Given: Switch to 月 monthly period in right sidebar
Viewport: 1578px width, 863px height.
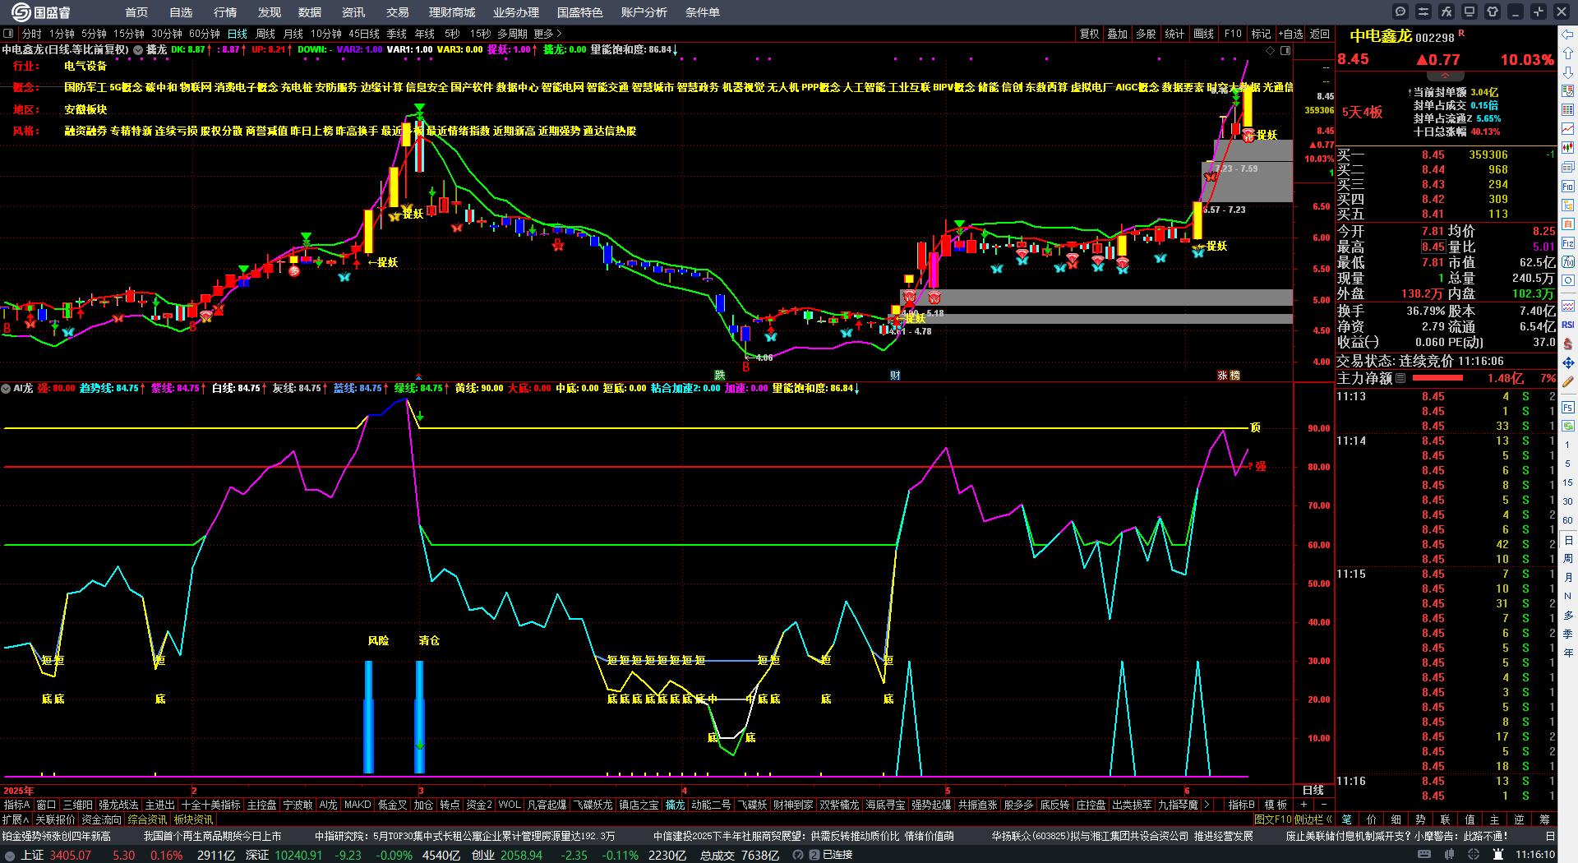Looking at the screenshot, I should (1567, 577).
